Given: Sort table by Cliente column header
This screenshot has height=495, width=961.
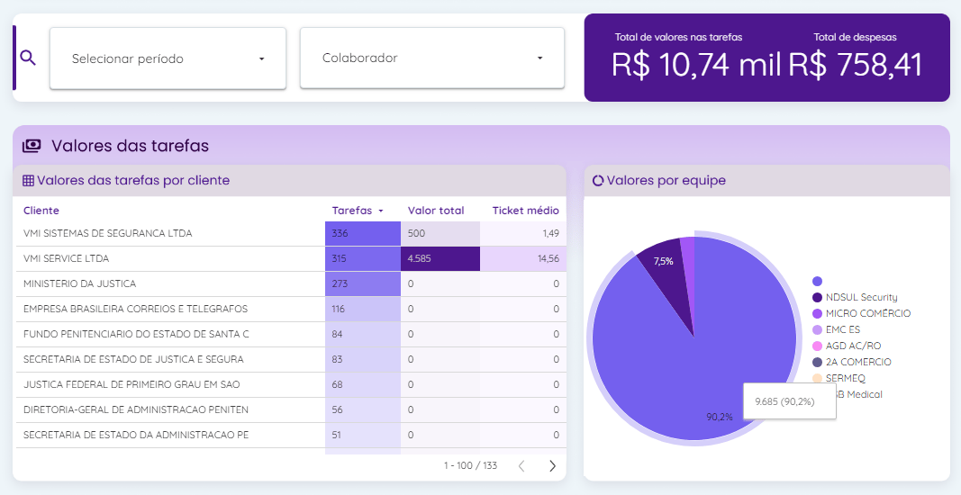Looking at the screenshot, I should 41,211.
